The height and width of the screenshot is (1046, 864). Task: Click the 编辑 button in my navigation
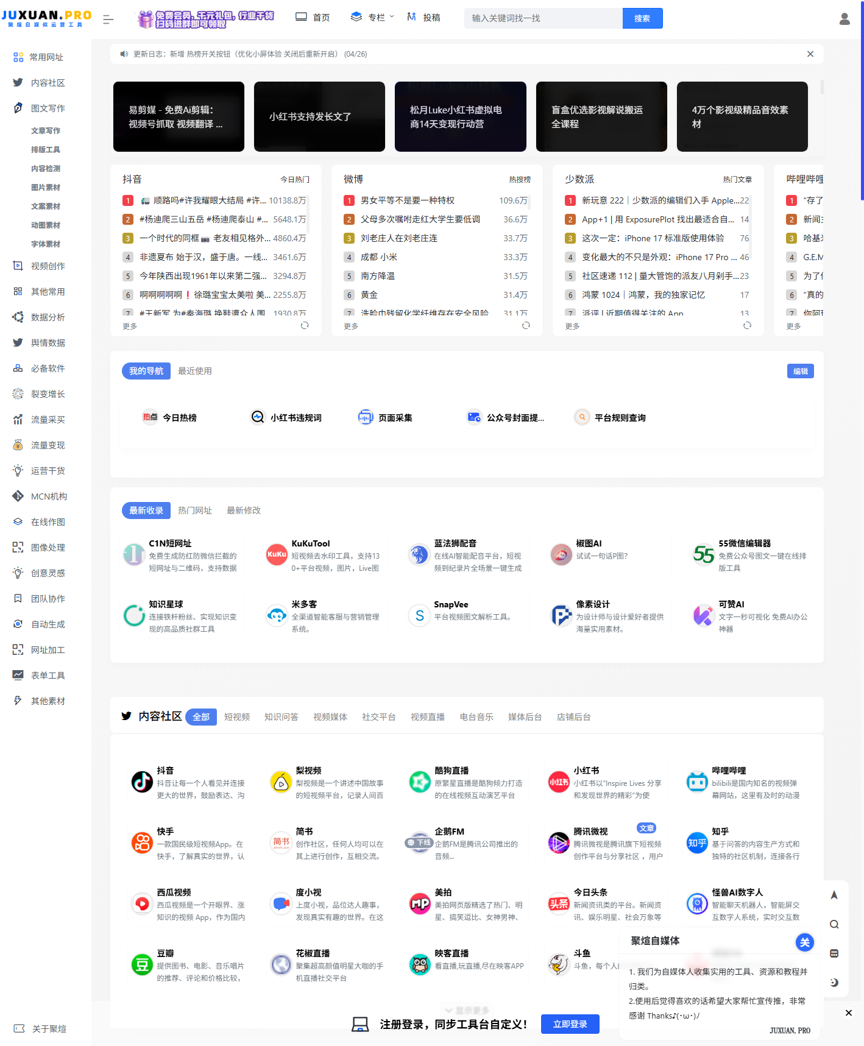coord(801,371)
